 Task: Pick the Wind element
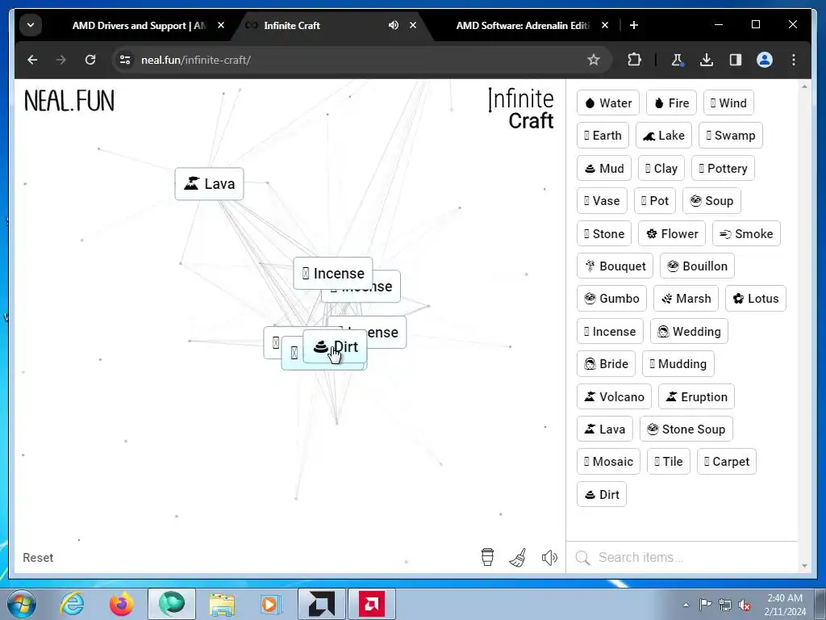(x=728, y=103)
